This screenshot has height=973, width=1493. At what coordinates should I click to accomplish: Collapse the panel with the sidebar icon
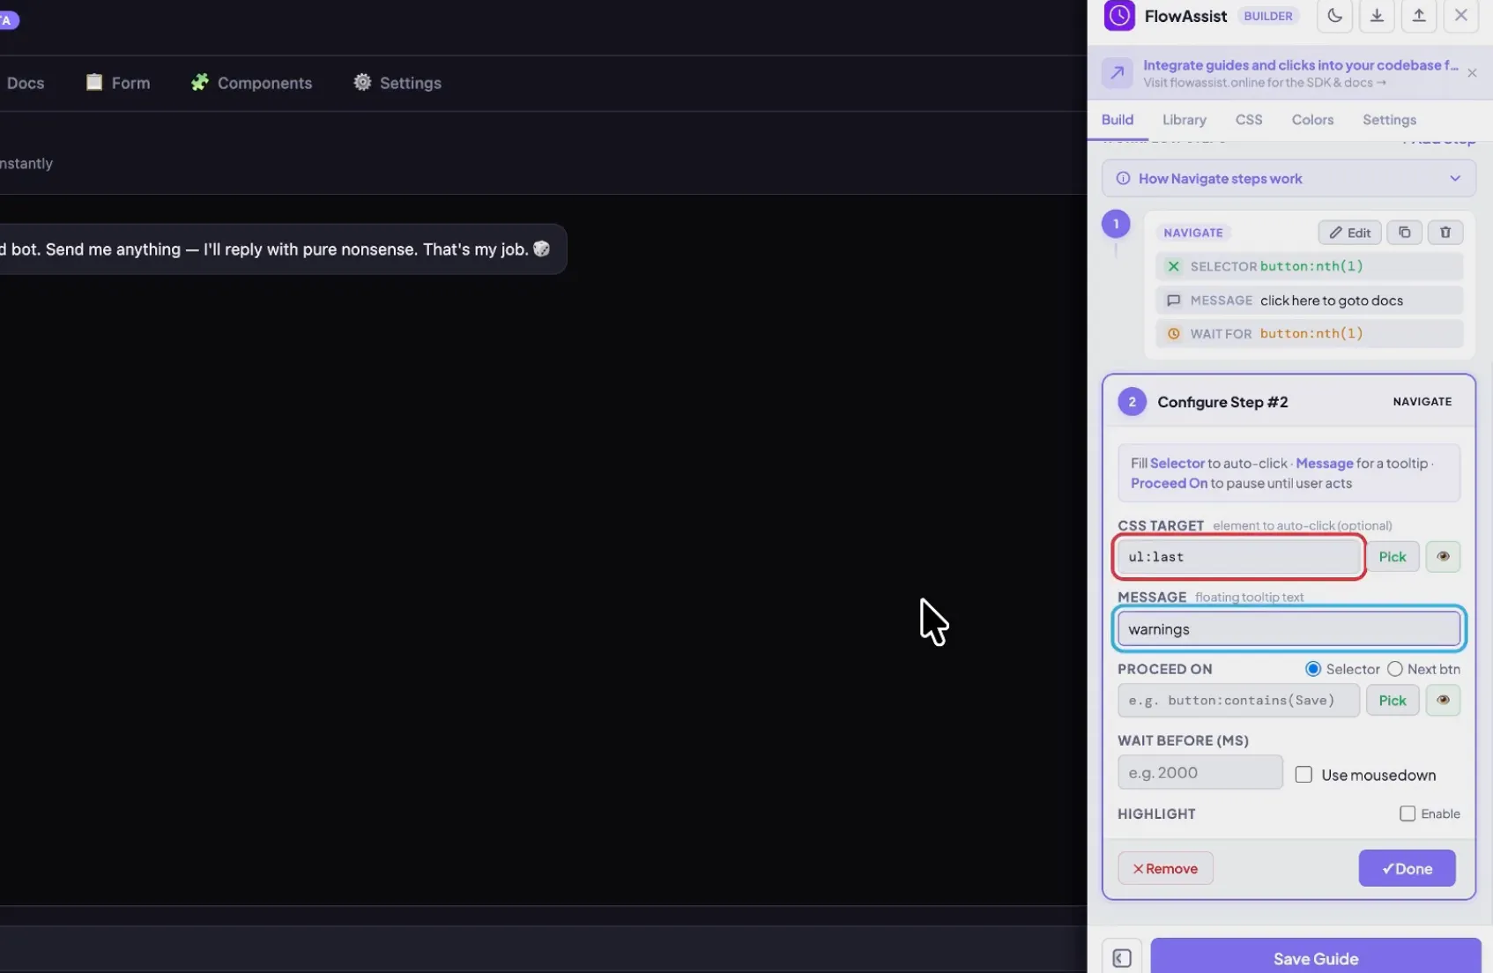click(1121, 958)
